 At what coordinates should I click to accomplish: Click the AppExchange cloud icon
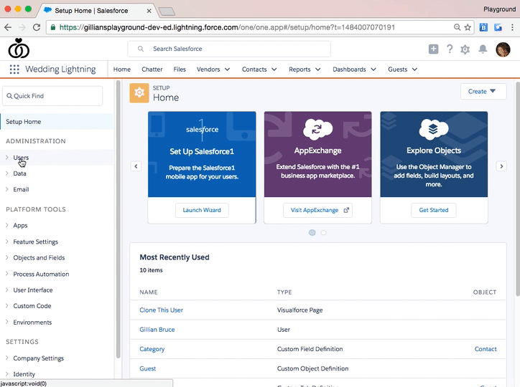[317, 129]
